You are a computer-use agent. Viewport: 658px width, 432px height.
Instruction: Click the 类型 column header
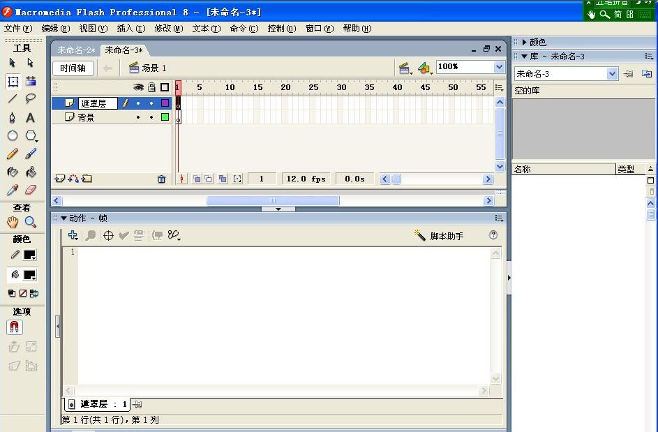630,169
